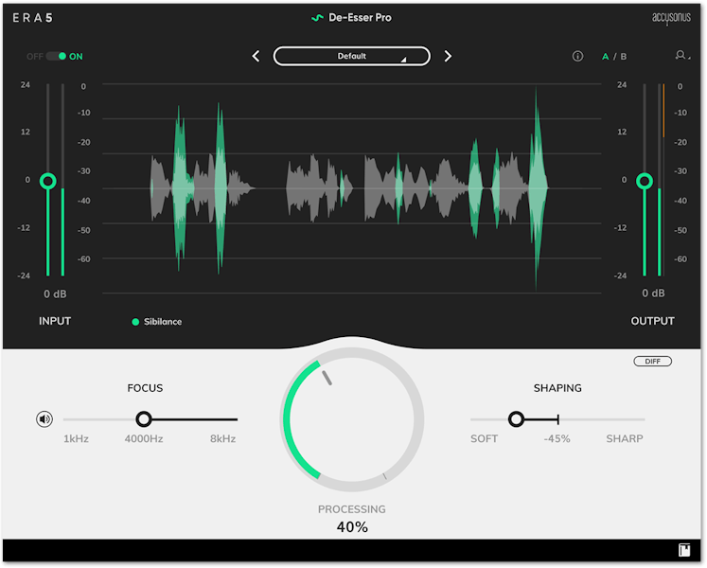
Task: Click the SHARP label on Shaping slider
Action: pyautogui.click(x=625, y=438)
